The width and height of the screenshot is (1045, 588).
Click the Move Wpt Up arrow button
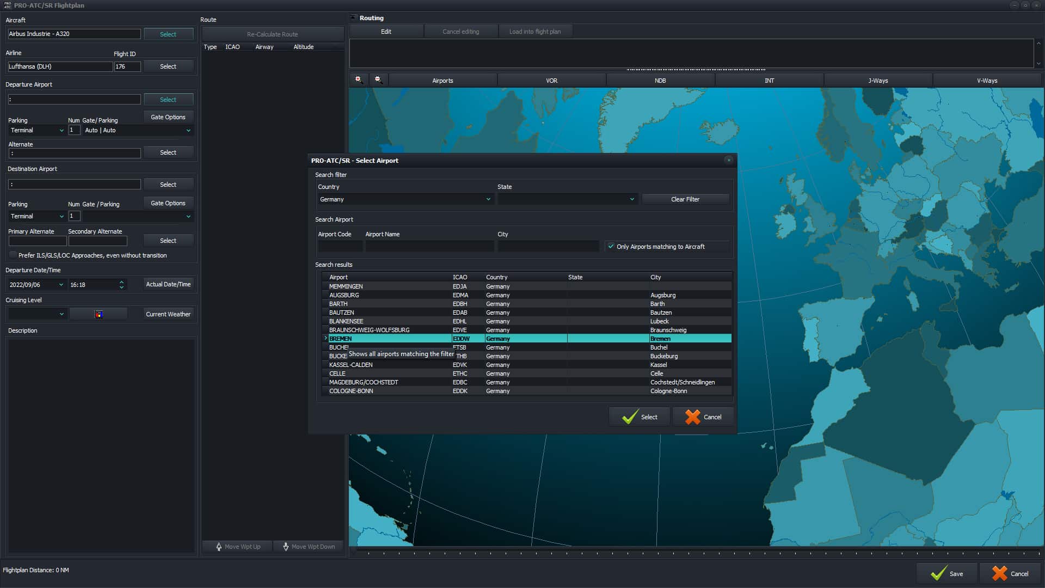pyautogui.click(x=238, y=547)
